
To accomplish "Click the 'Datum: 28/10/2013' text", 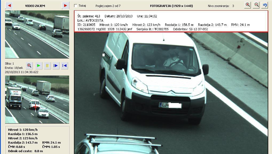I will click(119, 16).
